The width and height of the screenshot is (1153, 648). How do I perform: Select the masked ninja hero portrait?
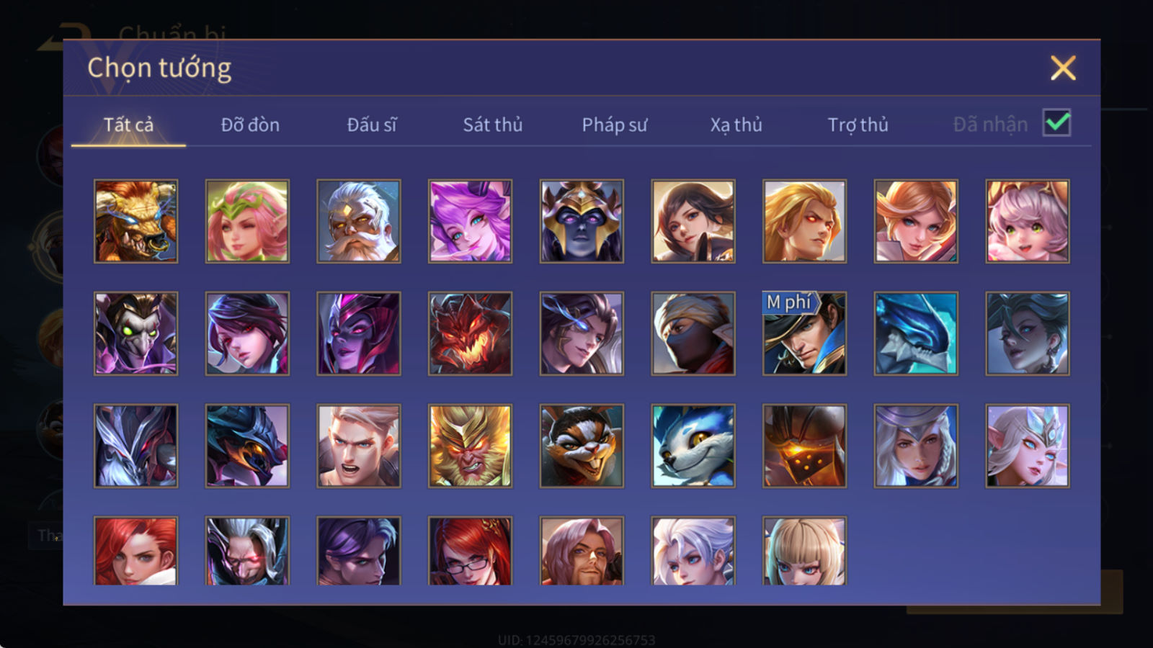(x=693, y=333)
